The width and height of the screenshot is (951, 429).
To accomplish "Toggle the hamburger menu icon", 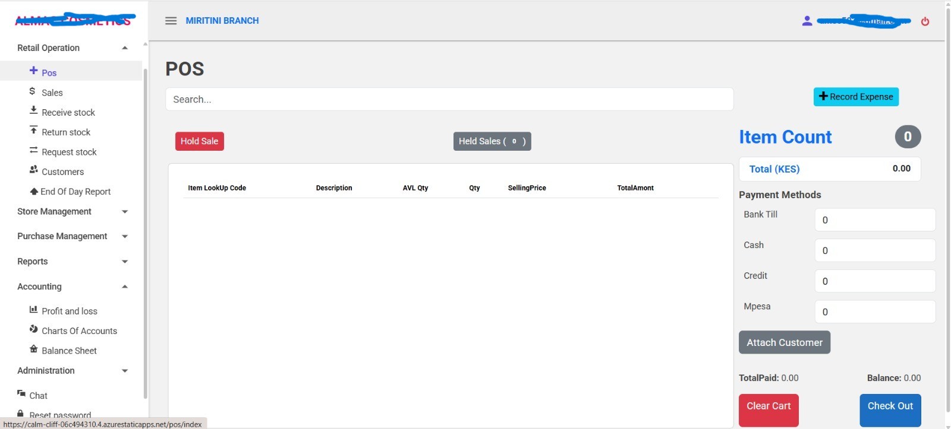I will coord(171,21).
